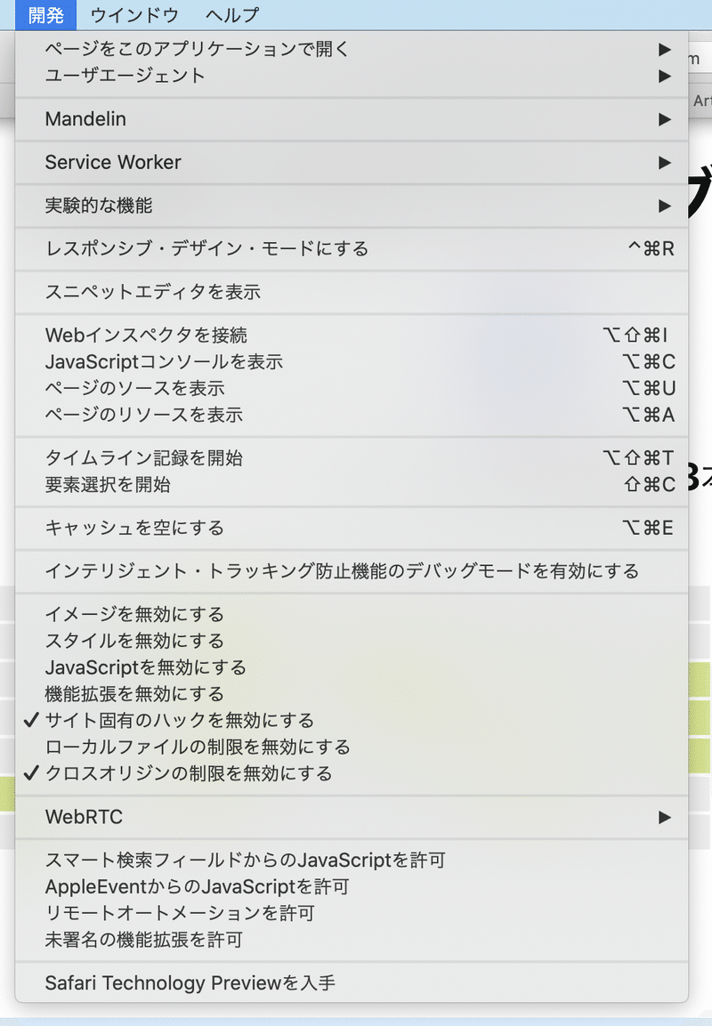
Task: Select レスポンシブ・デザイン・モードにする
Action: (x=352, y=248)
